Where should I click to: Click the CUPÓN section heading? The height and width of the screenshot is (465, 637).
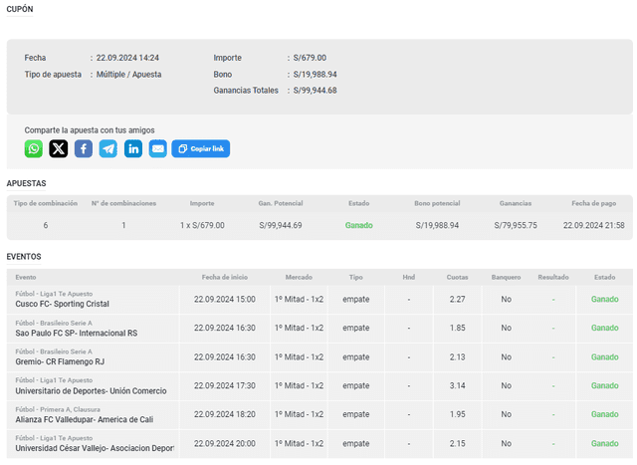pos(20,9)
